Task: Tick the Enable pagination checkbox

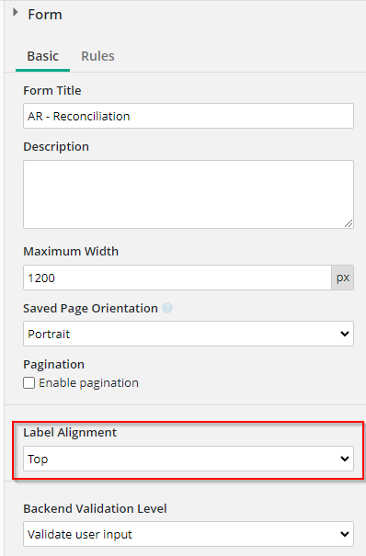Action: pos(29,383)
